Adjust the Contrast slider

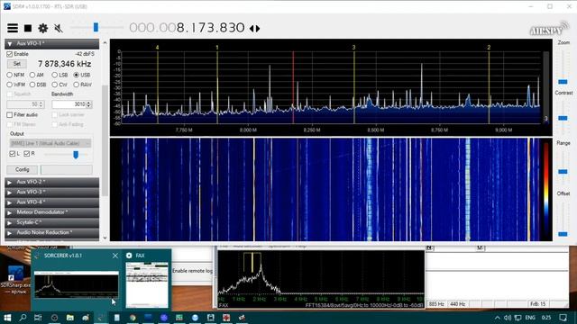563,118
